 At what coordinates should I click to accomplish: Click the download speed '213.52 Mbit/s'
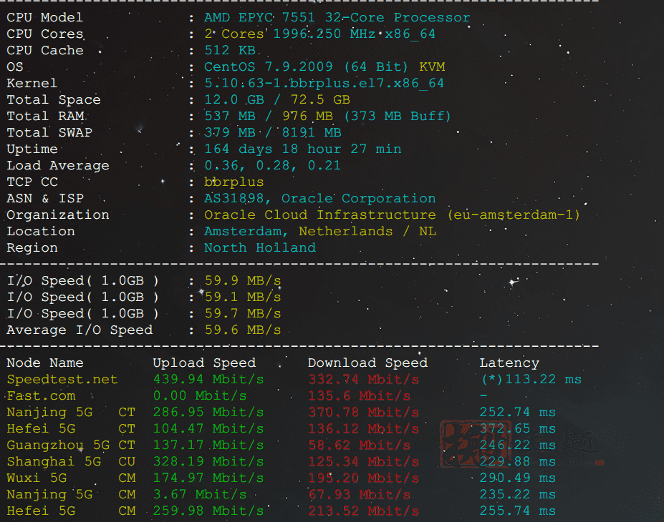click(363, 511)
